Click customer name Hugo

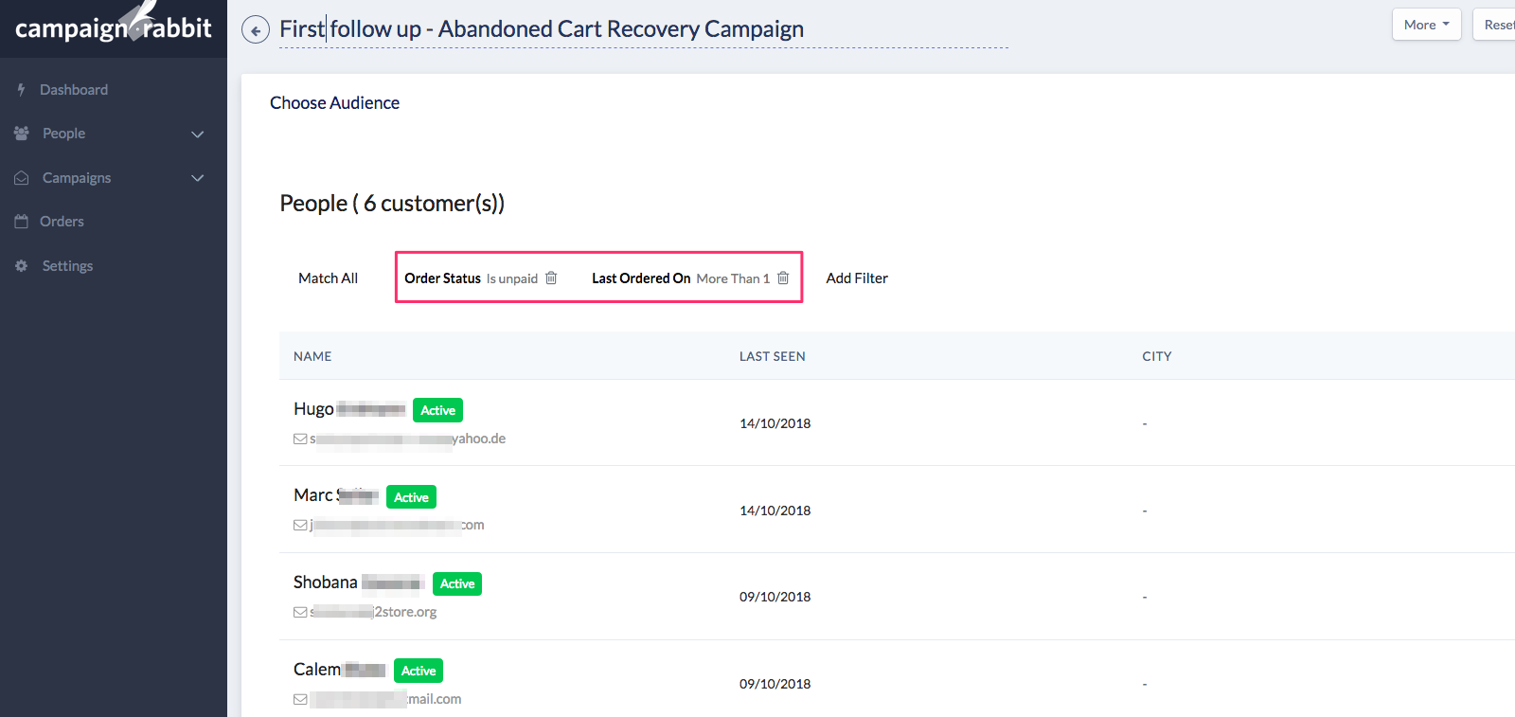[313, 409]
